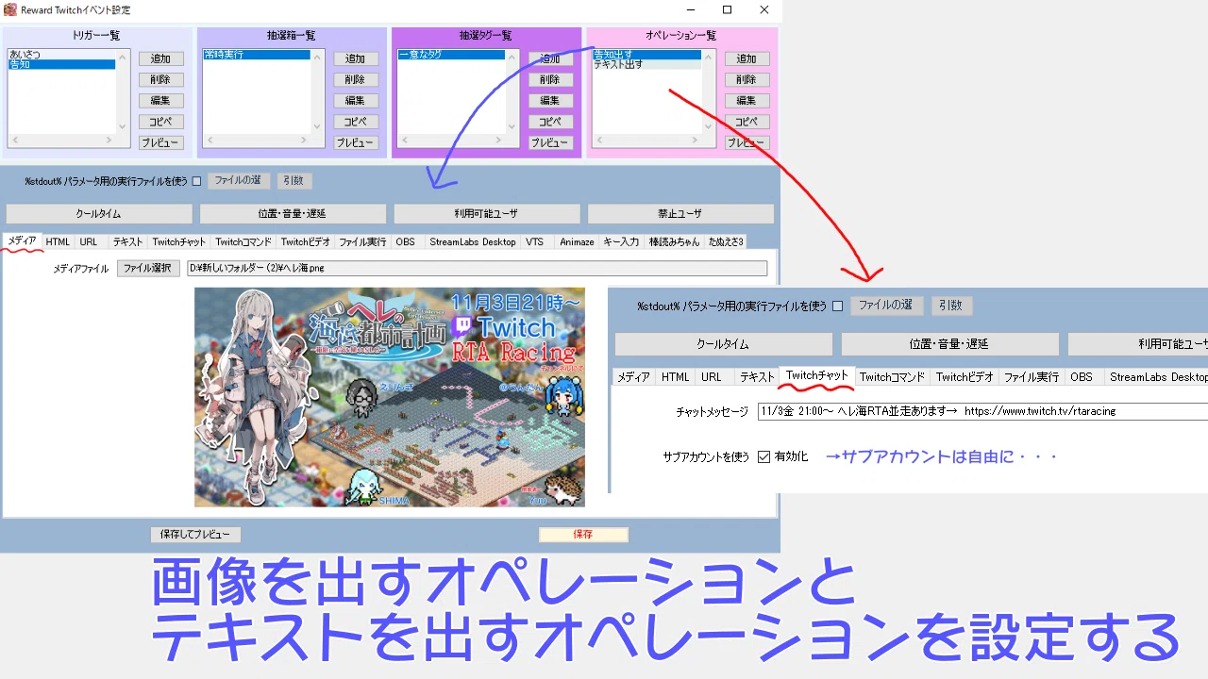Open クールタイム settings in the main window
The image size is (1208, 679).
click(98, 214)
